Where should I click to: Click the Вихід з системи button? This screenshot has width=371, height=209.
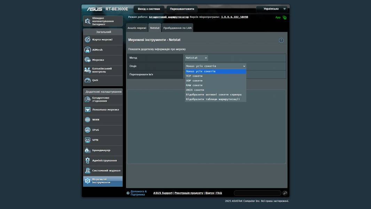[149, 9]
